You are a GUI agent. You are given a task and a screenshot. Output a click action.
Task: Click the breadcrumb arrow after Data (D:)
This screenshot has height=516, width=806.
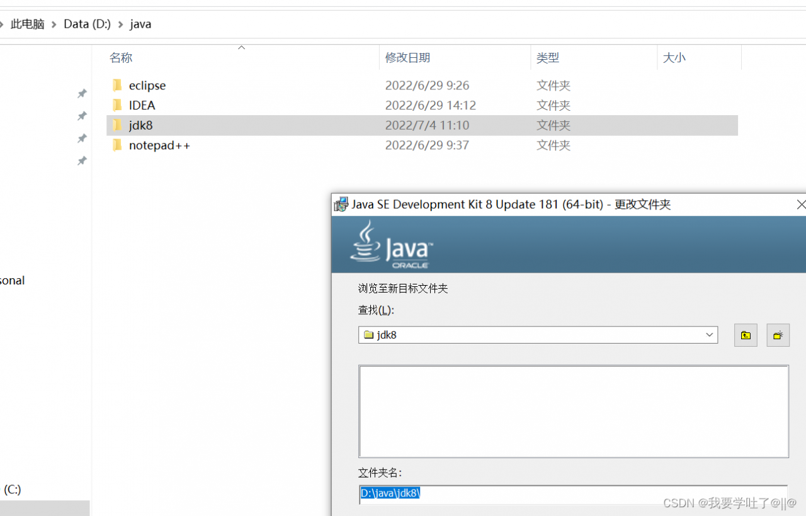coord(120,25)
